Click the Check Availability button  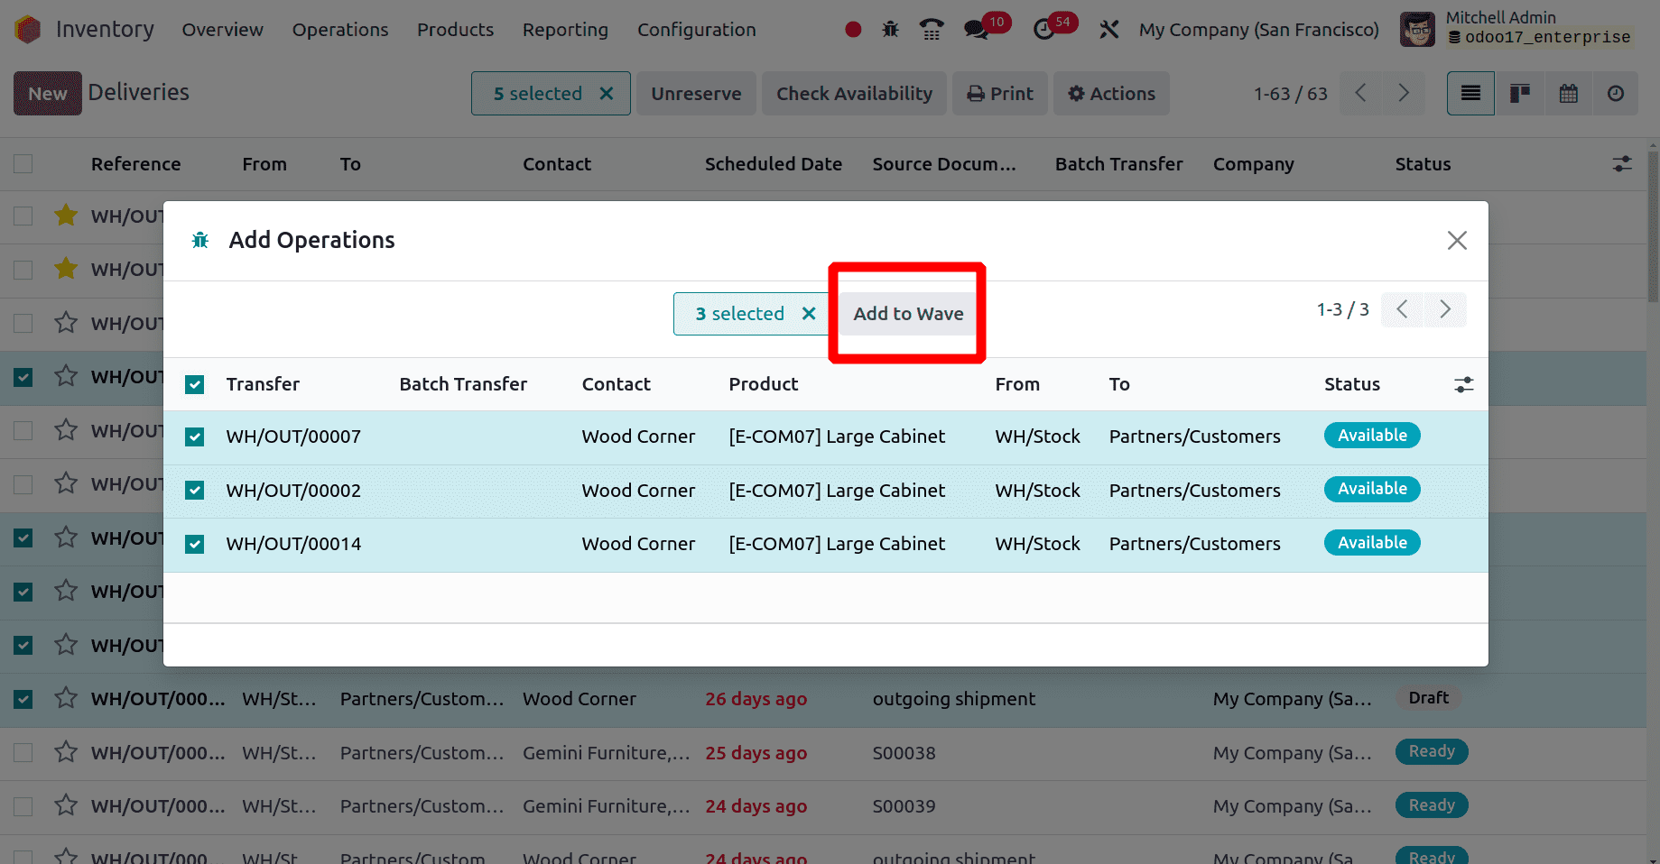[x=854, y=94]
